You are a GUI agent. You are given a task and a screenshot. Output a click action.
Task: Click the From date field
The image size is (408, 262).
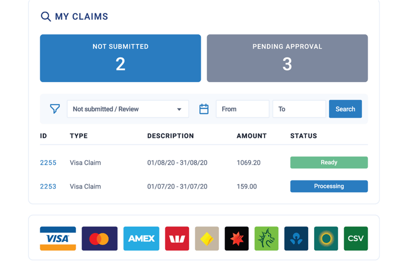243,109
